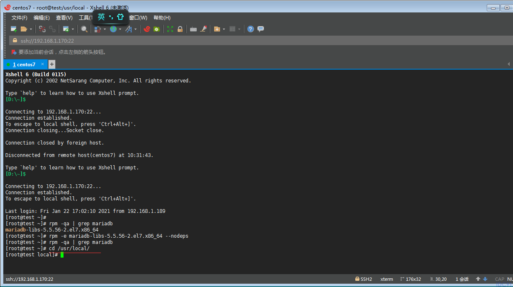Open the Find magnifier tool
513x287 pixels.
tap(84, 29)
